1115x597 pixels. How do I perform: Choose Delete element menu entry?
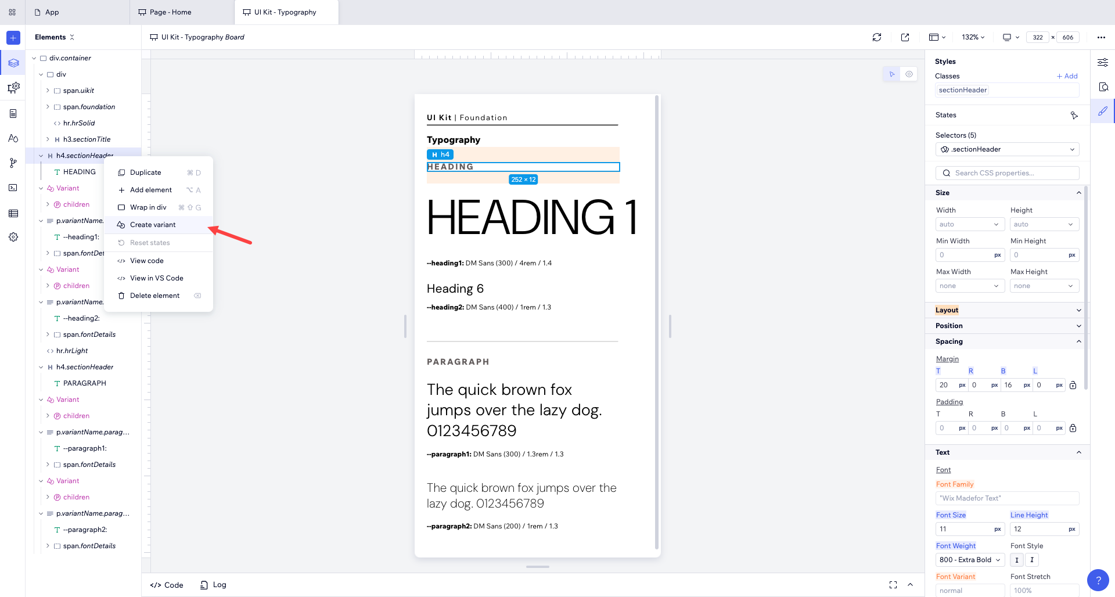point(159,296)
